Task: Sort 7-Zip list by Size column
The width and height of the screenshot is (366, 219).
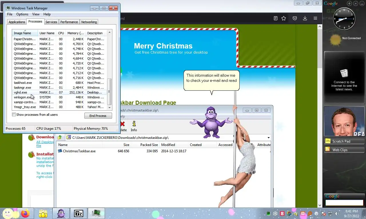Action: tap(116, 145)
